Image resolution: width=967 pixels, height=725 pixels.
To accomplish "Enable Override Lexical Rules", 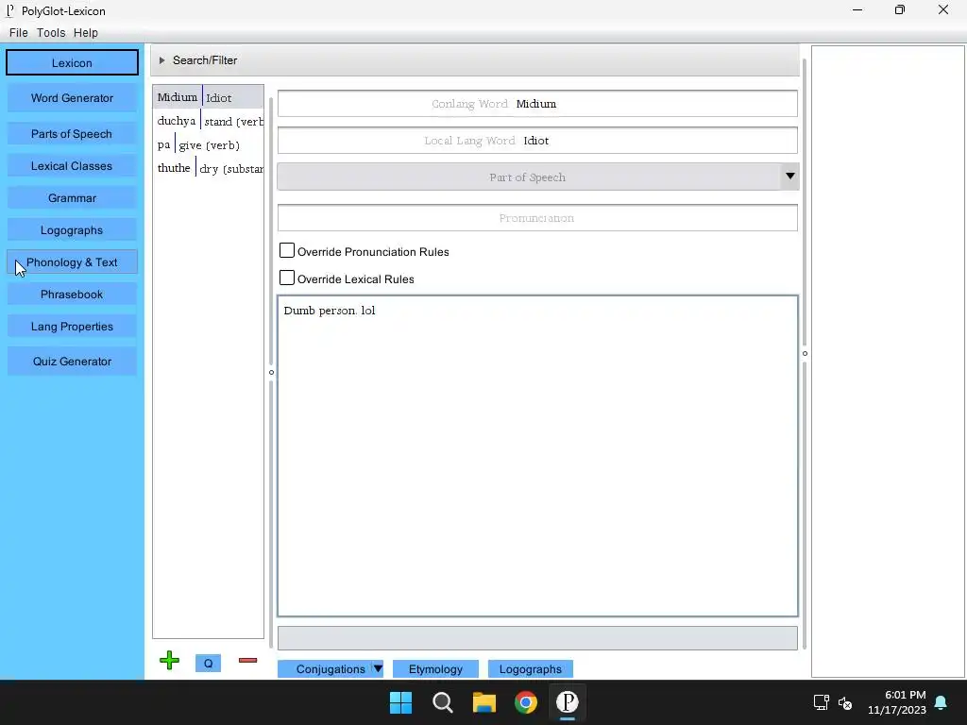I will click(x=287, y=278).
